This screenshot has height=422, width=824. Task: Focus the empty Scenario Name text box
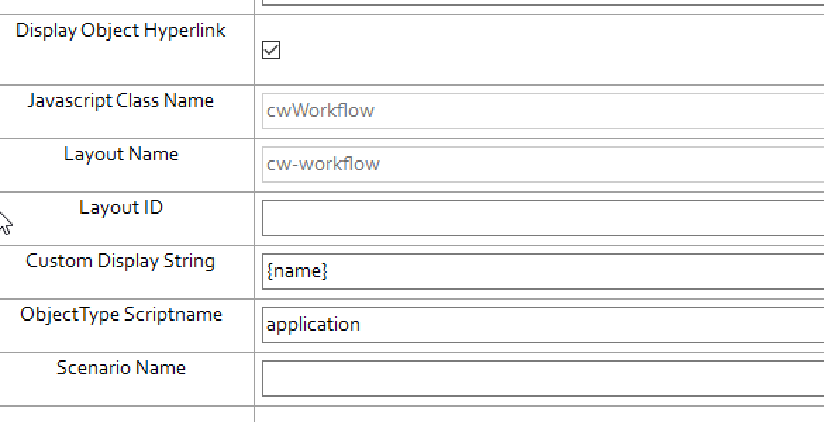[542, 378]
